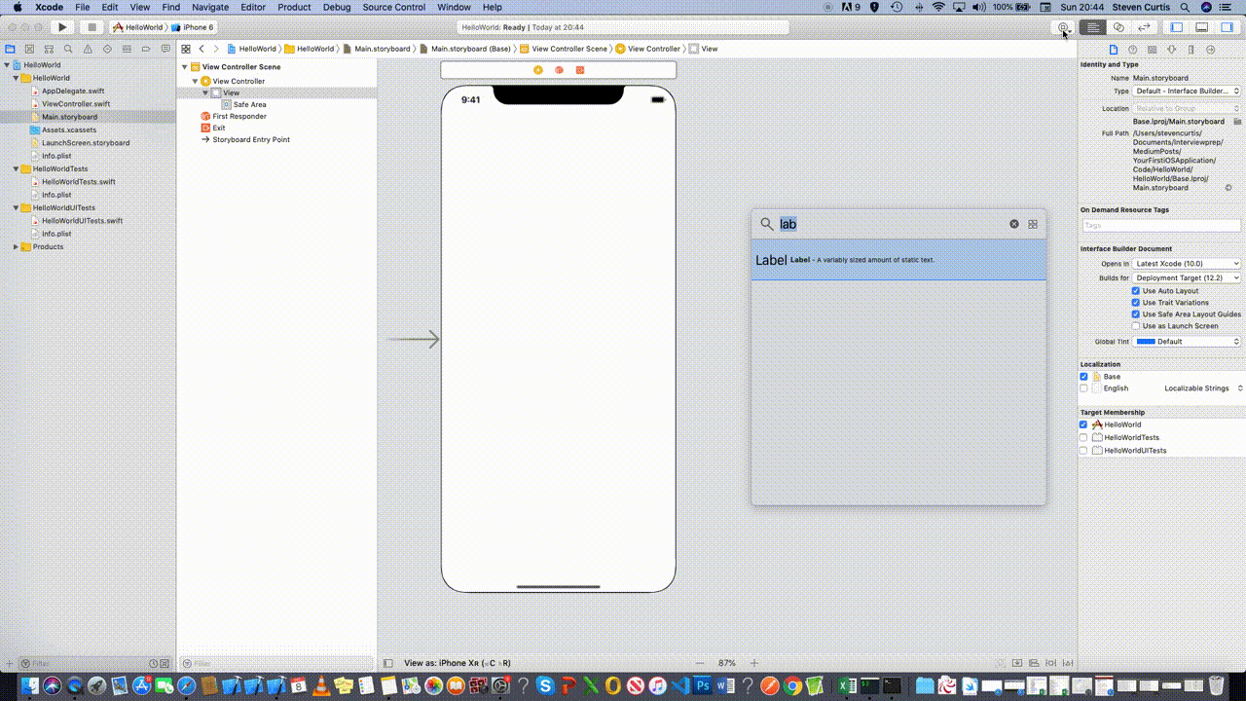Screen dimensions: 1246x701
Task: Open the Issue navigator warning triangle
Action: [88, 49]
